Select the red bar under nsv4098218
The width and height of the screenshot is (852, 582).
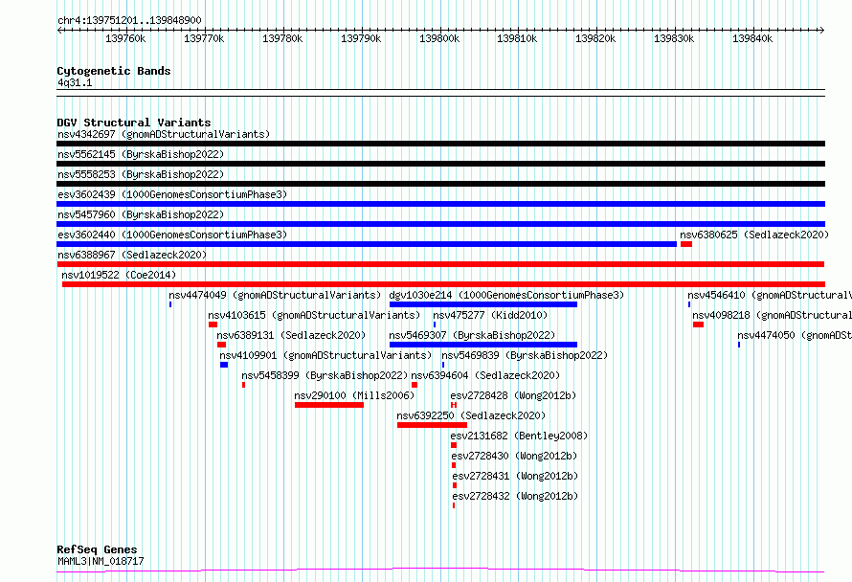pos(698,325)
